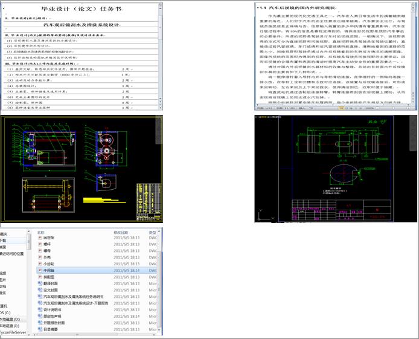The width and height of the screenshot is (419, 339).
Task: Select the 中间轴 file name
Action: [x=49, y=270]
